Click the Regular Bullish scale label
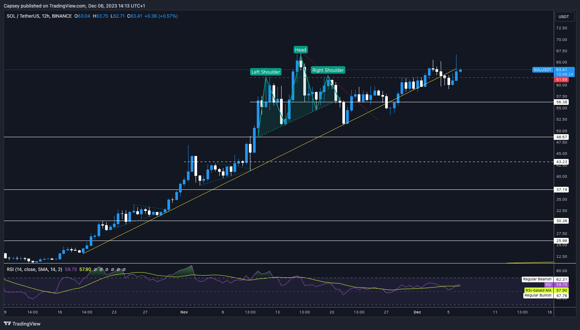The image size is (580, 330). [538, 295]
